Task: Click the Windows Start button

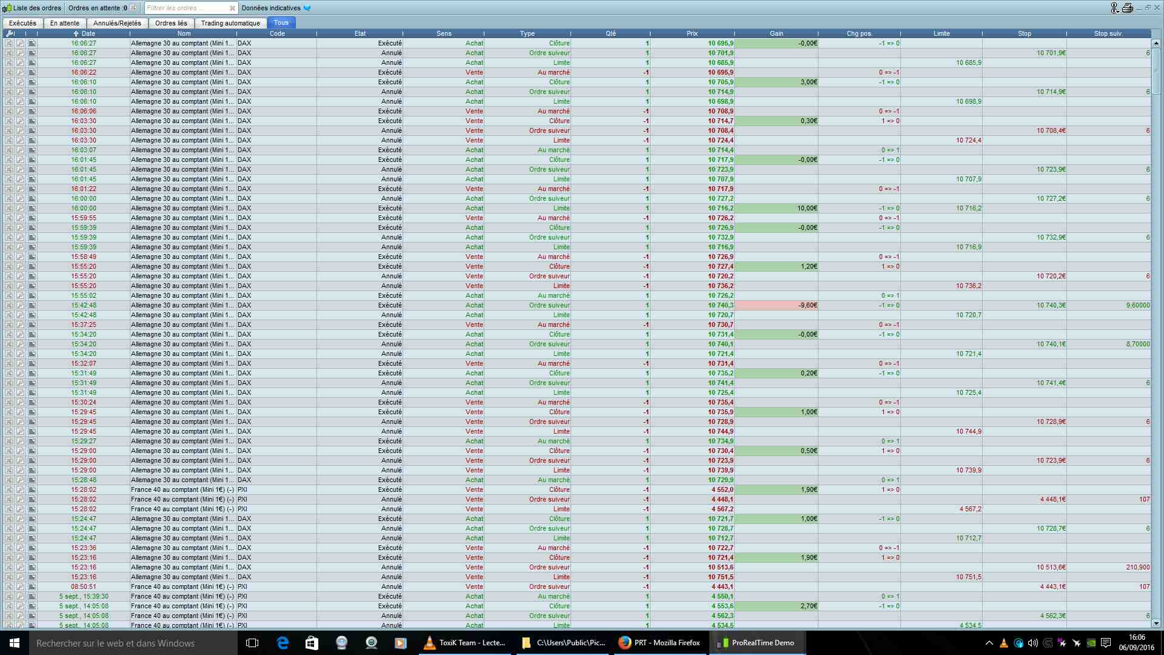Action: point(15,643)
